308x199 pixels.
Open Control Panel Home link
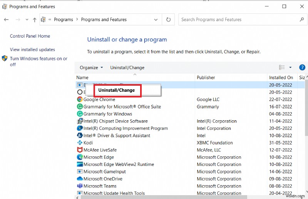pyautogui.click(x=30, y=36)
